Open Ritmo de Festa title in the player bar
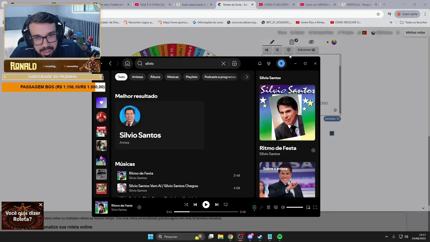430x242 pixels. click(122, 205)
